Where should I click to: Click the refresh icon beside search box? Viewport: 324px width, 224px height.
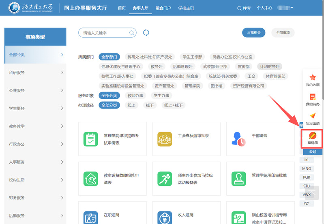[x=146, y=33]
